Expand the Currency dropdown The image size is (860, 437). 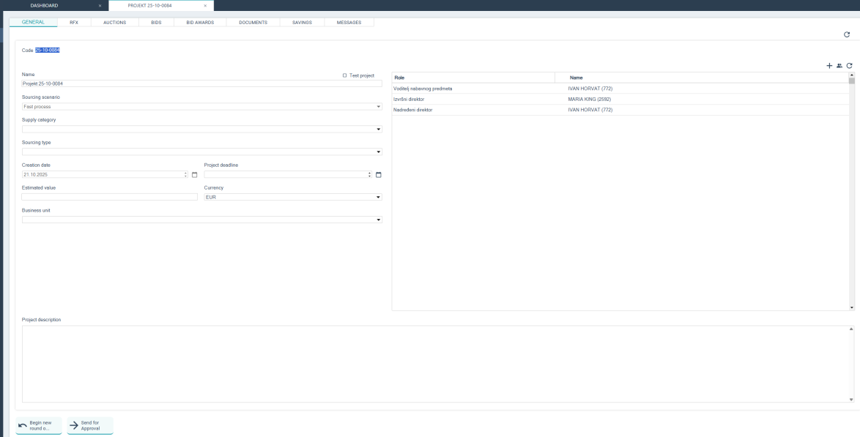pos(379,198)
